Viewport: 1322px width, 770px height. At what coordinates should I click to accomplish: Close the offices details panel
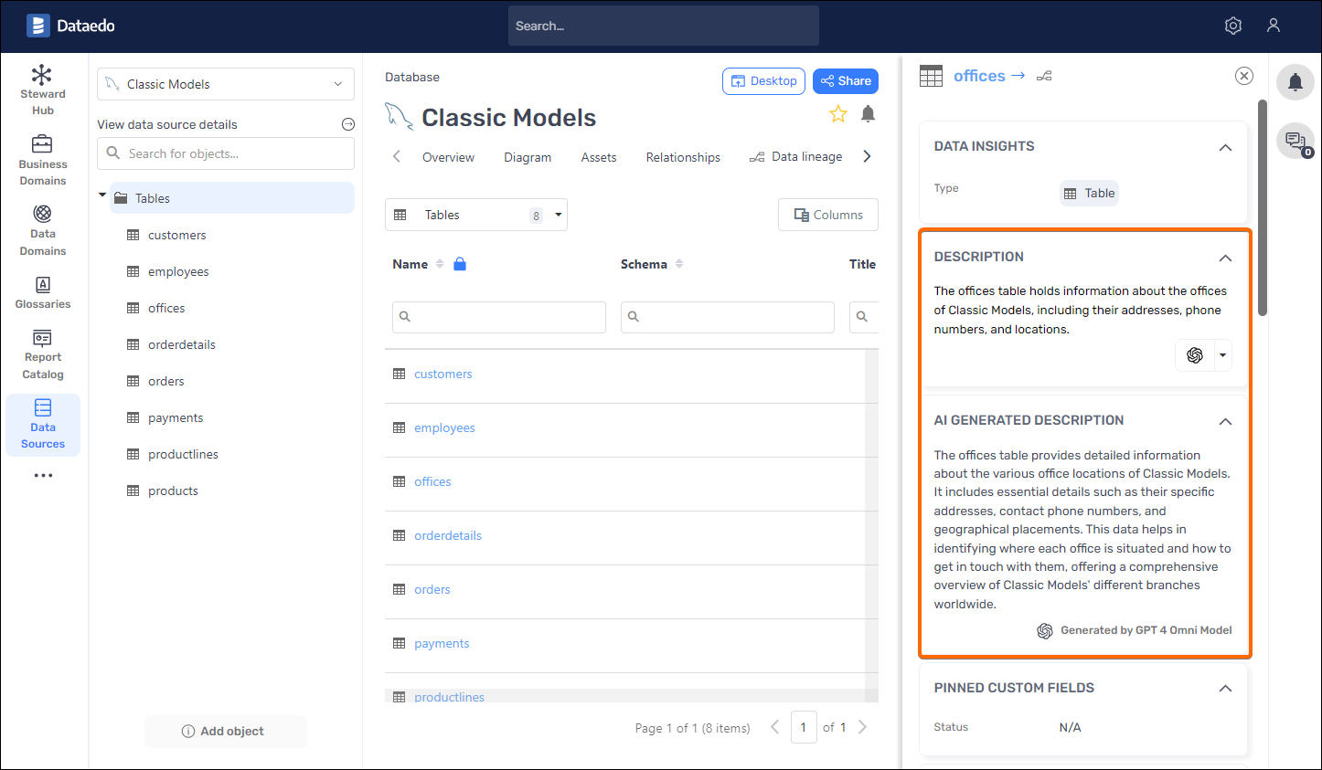(x=1243, y=76)
